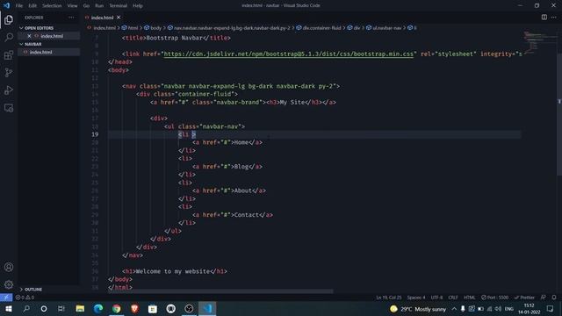Click body in the breadcrumb path
Screen dimensions: 562x316
[153, 27]
